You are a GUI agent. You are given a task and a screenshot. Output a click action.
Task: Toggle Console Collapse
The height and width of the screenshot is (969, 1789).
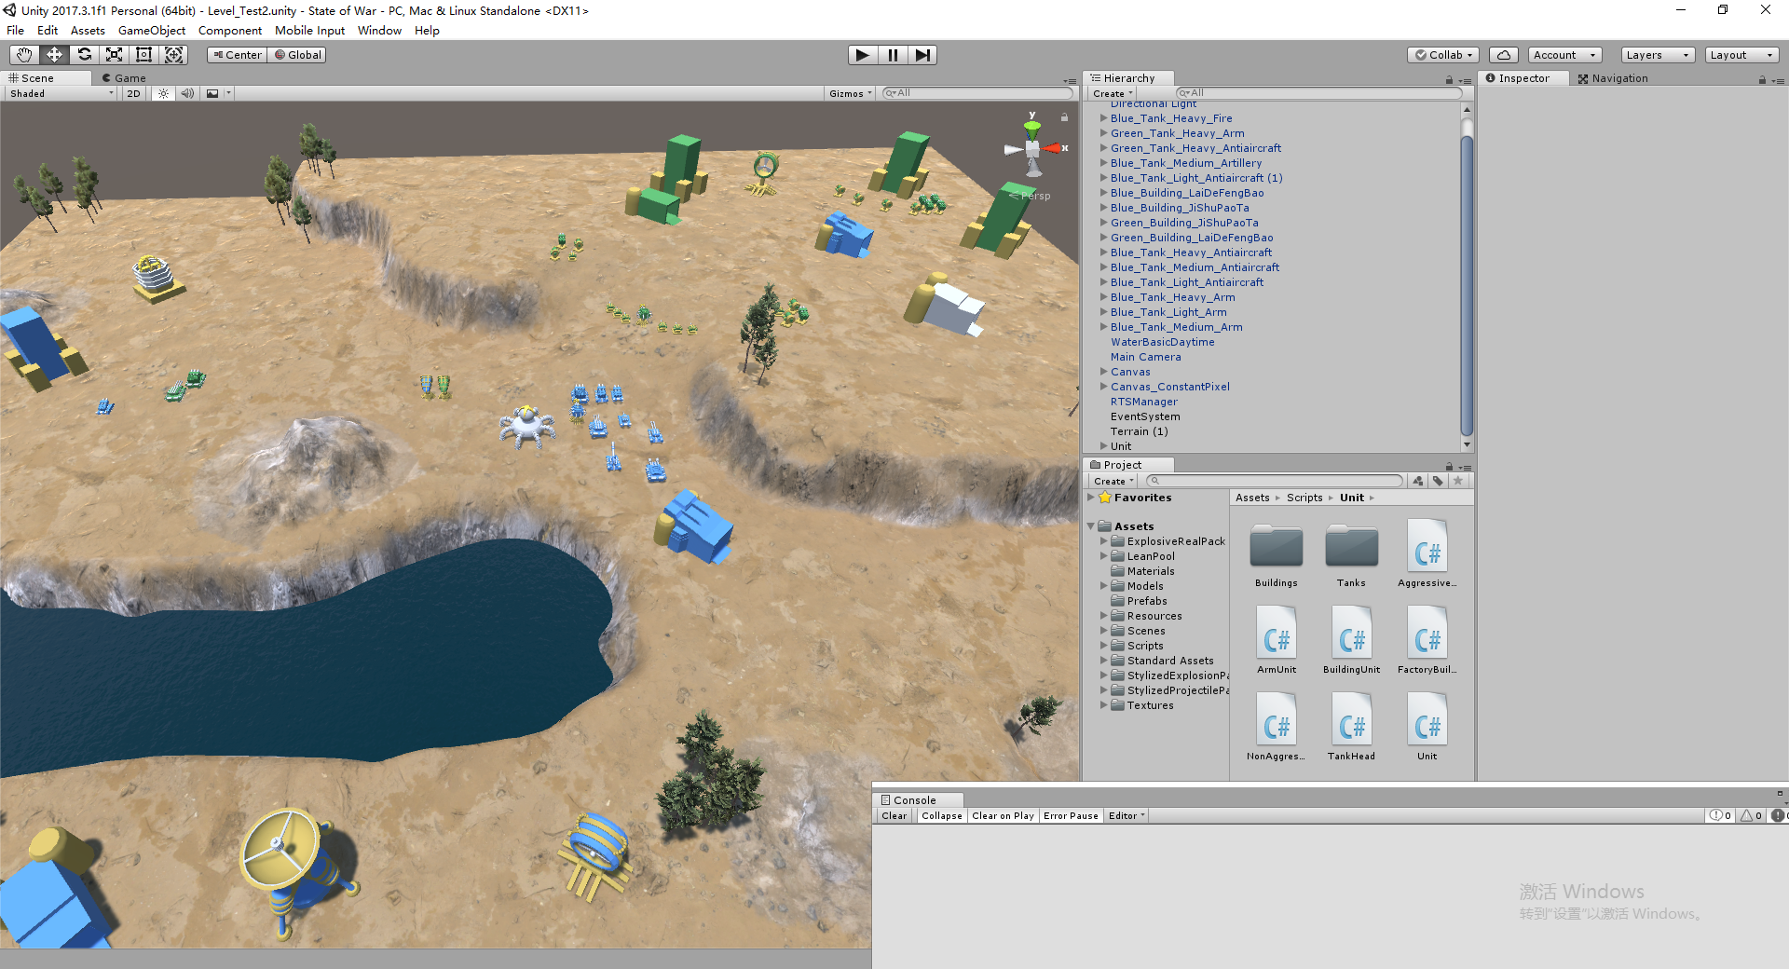tap(942, 815)
